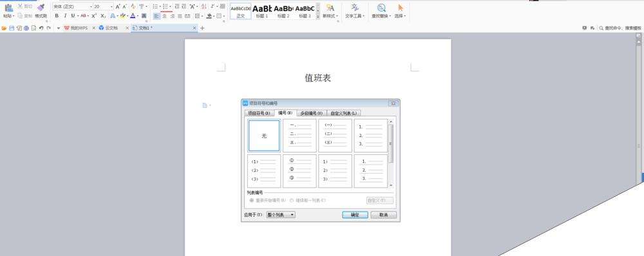Viewport: 644px width, 256px height.
Task: Center align text
Action: [x=165, y=16]
